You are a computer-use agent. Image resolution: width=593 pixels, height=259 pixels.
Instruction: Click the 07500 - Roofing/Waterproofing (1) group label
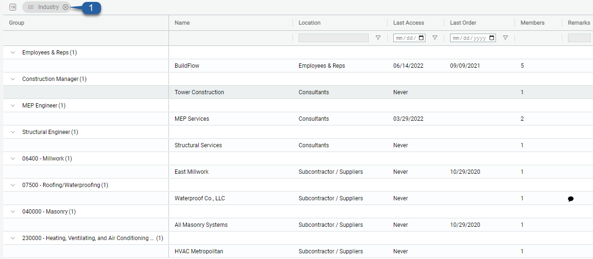[65, 185]
